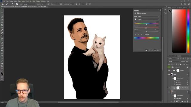Select the Zoom tool
This screenshot has height=107, width=191.
tap(2, 66)
